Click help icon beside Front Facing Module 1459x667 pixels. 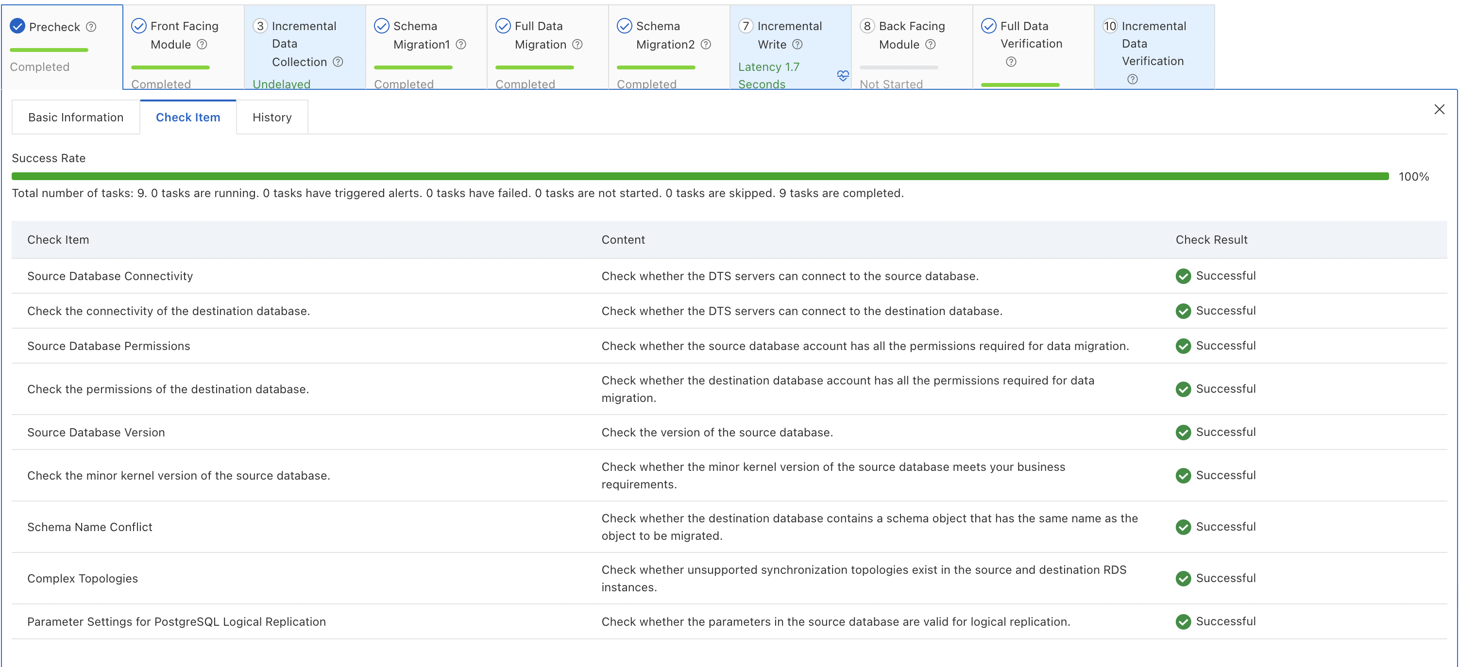click(202, 44)
